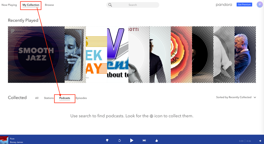Select the My Collection tab
Viewport: 264px width, 144px height.
point(31,5)
